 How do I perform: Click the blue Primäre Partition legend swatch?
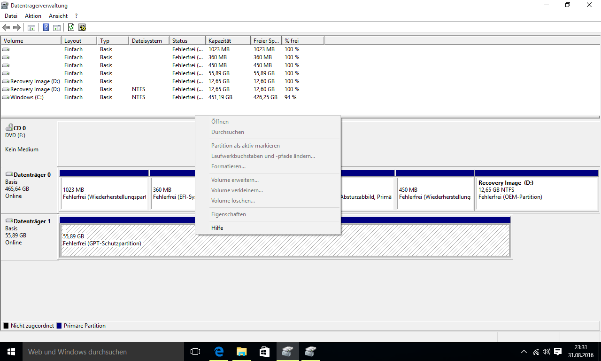59,326
